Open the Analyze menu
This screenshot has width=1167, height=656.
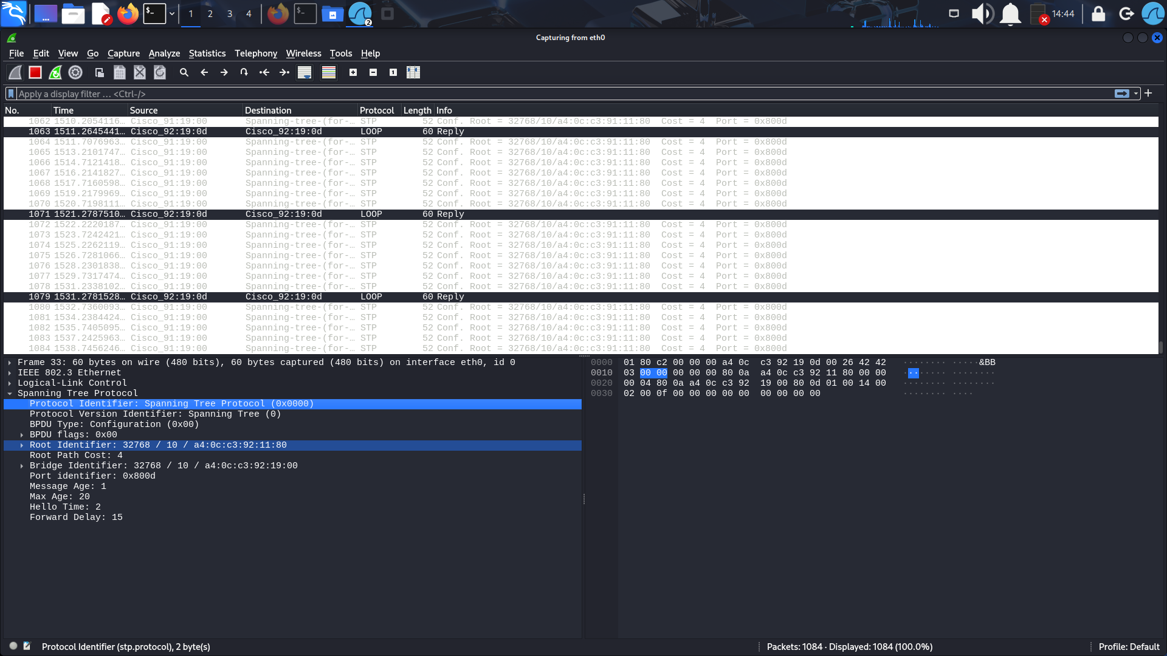coord(164,53)
